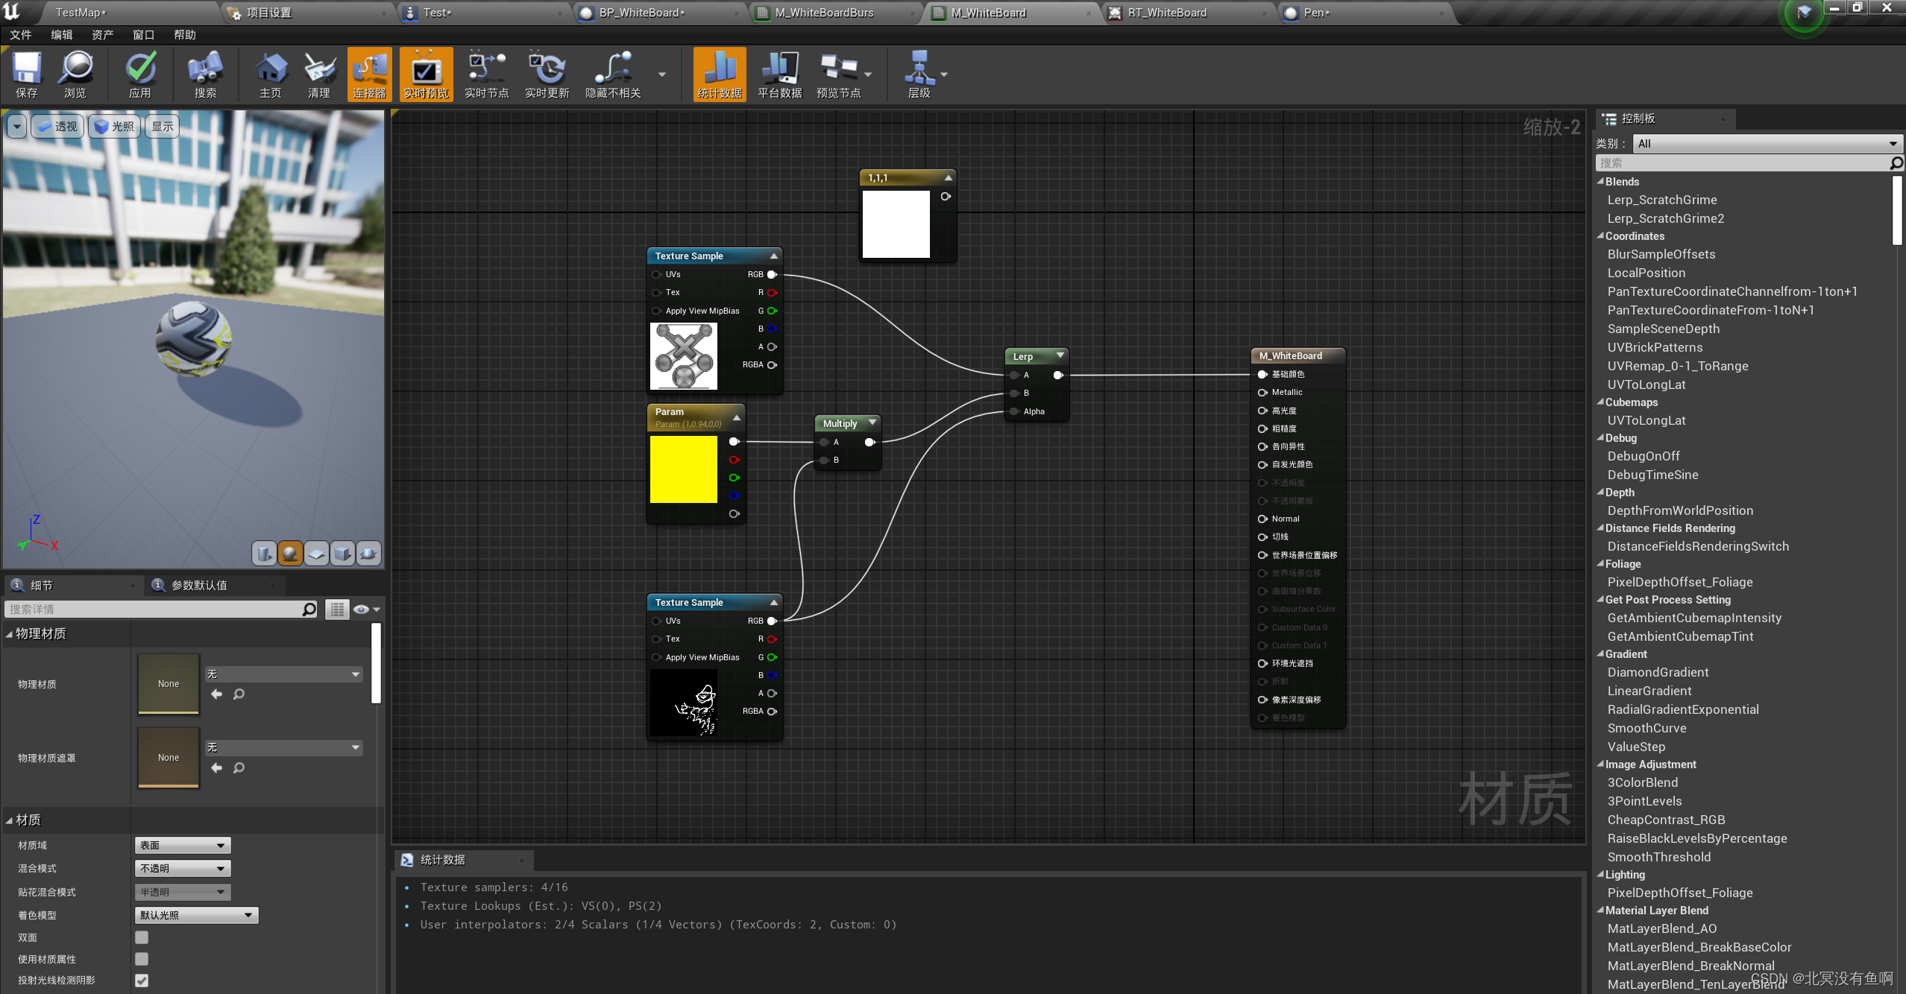Click the yellow Param color swatch
Image resolution: width=1906 pixels, height=994 pixels.
coord(683,469)
